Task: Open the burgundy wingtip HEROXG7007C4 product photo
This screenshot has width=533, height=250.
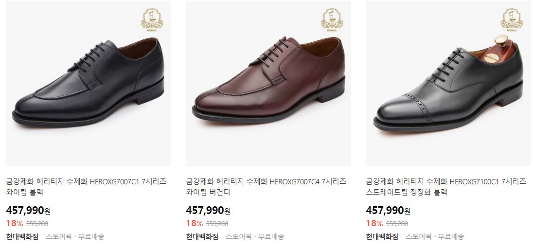Action: point(268,84)
